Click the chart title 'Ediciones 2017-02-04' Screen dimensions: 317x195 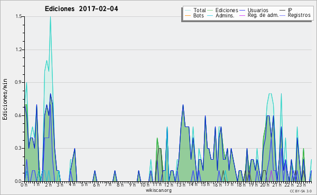click(81, 9)
